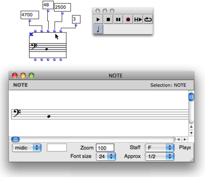205x177 pixels.
Task: Click the inlet connected to the 3 box
Action: pos(61,31)
